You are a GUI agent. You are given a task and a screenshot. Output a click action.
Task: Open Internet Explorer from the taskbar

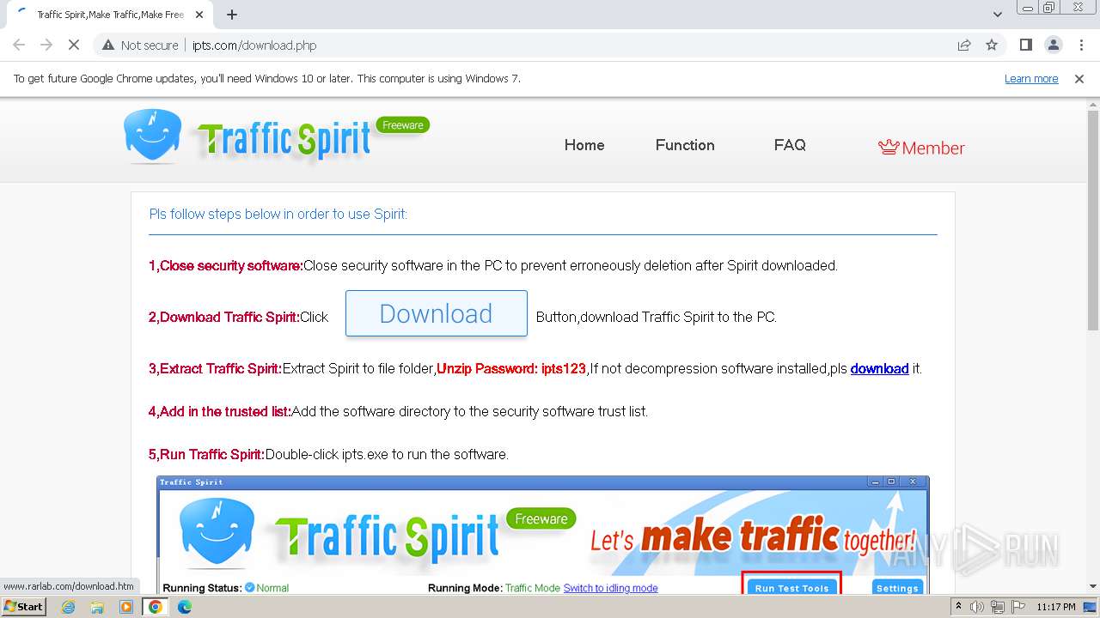(x=68, y=607)
